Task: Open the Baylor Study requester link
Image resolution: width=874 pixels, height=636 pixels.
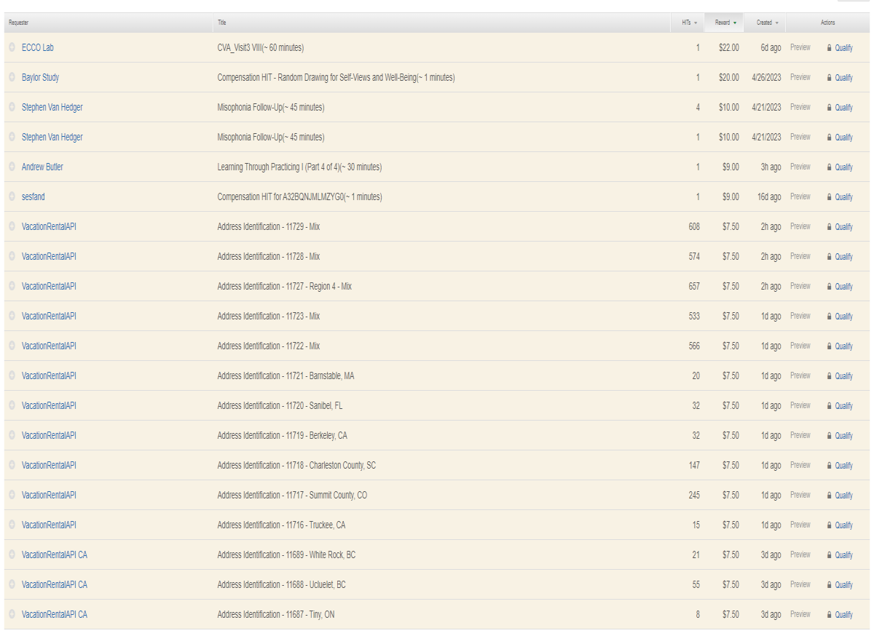Action: 41,77
